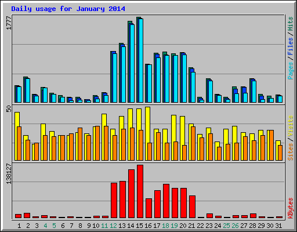The width and height of the screenshot is (297, 232).
Task: Click the 'Files' legend label
Action: pos(290,46)
